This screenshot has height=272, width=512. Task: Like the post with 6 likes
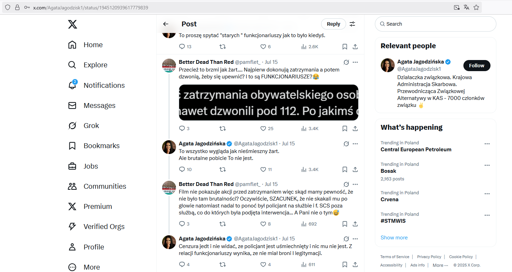pyautogui.click(x=265, y=46)
